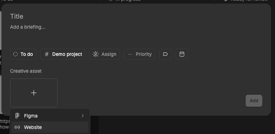This screenshot has height=134, width=275.
Task: Click the Add button
Action: click(254, 101)
